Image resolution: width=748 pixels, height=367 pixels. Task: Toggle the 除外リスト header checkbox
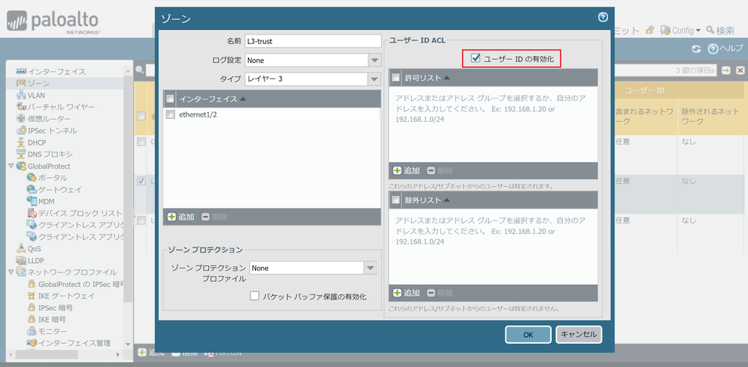click(x=396, y=200)
